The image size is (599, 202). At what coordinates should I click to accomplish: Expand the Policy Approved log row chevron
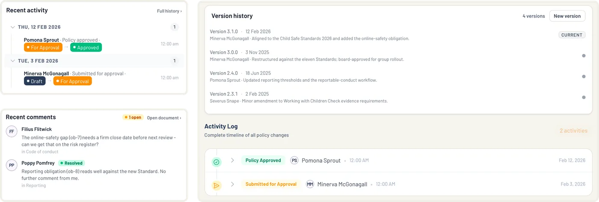pos(232,160)
